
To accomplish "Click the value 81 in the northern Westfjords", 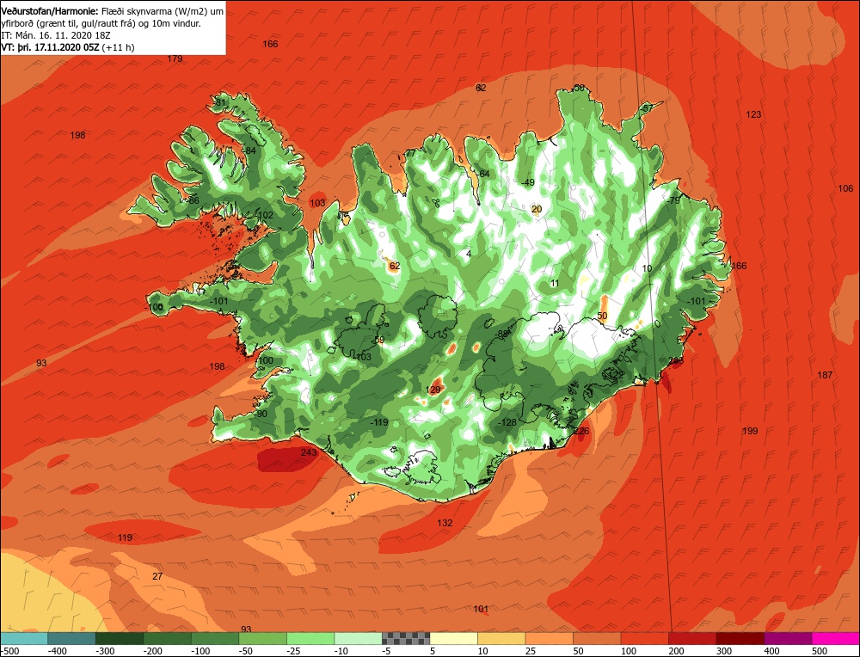I will (220, 102).
